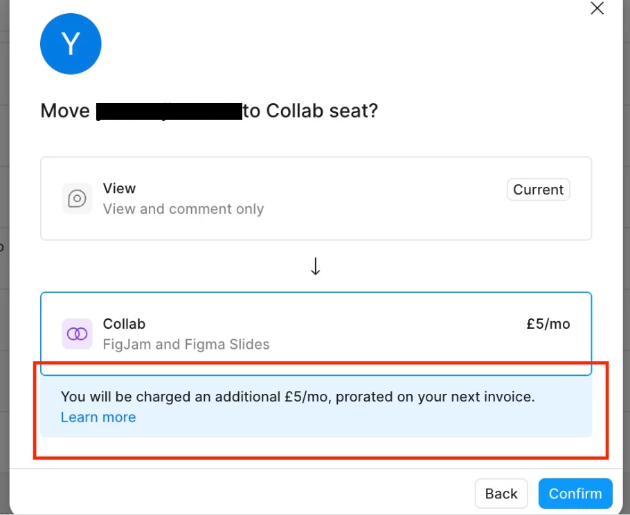630x515 pixels.
Task: Close the seat change dialog
Action: [x=597, y=8]
